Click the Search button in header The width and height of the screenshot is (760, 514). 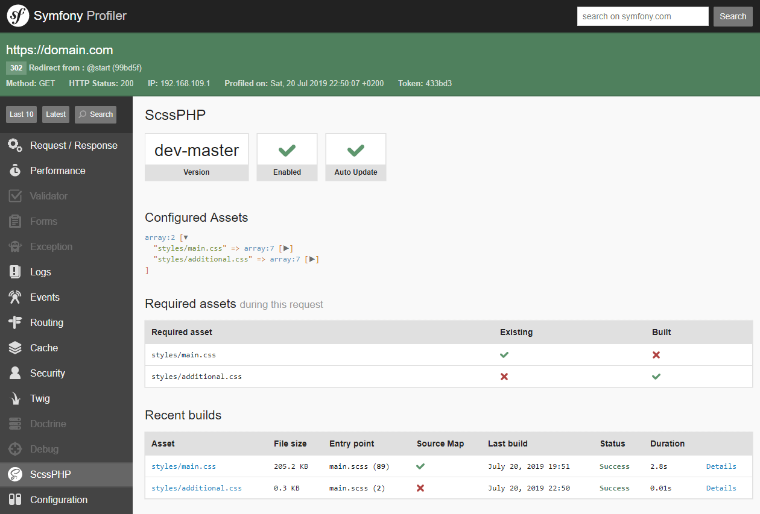(x=733, y=16)
